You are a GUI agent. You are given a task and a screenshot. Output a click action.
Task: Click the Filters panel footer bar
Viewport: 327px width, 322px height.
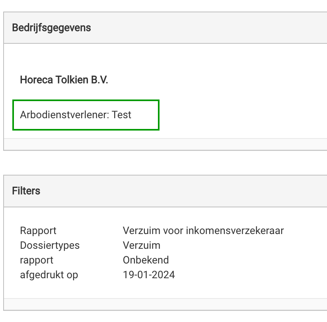coord(165,304)
